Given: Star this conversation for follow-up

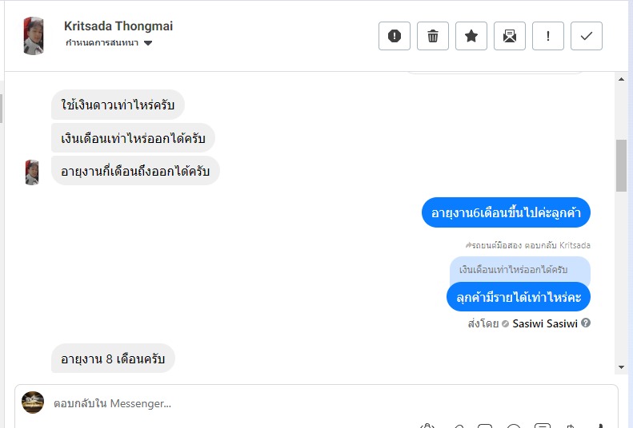Looking at the screenshot, I should pyautogui.click(x=471, y=36).
